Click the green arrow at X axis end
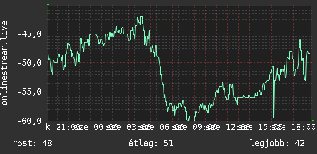This screenshot has width=317, height=154. [313, 121]
